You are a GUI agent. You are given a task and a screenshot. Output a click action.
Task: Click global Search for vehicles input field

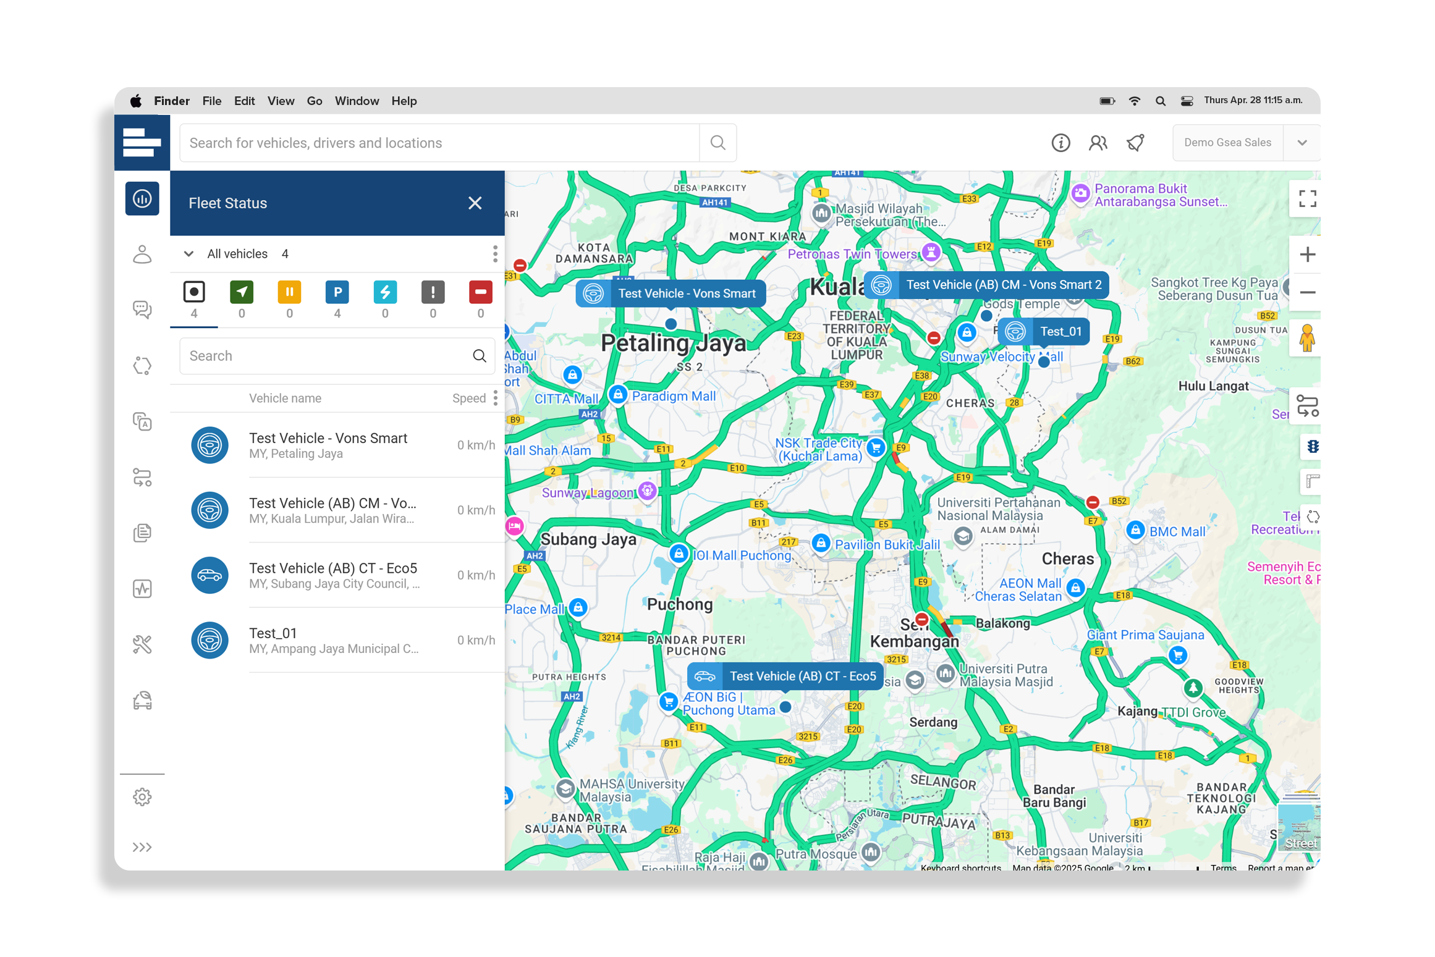439,143
